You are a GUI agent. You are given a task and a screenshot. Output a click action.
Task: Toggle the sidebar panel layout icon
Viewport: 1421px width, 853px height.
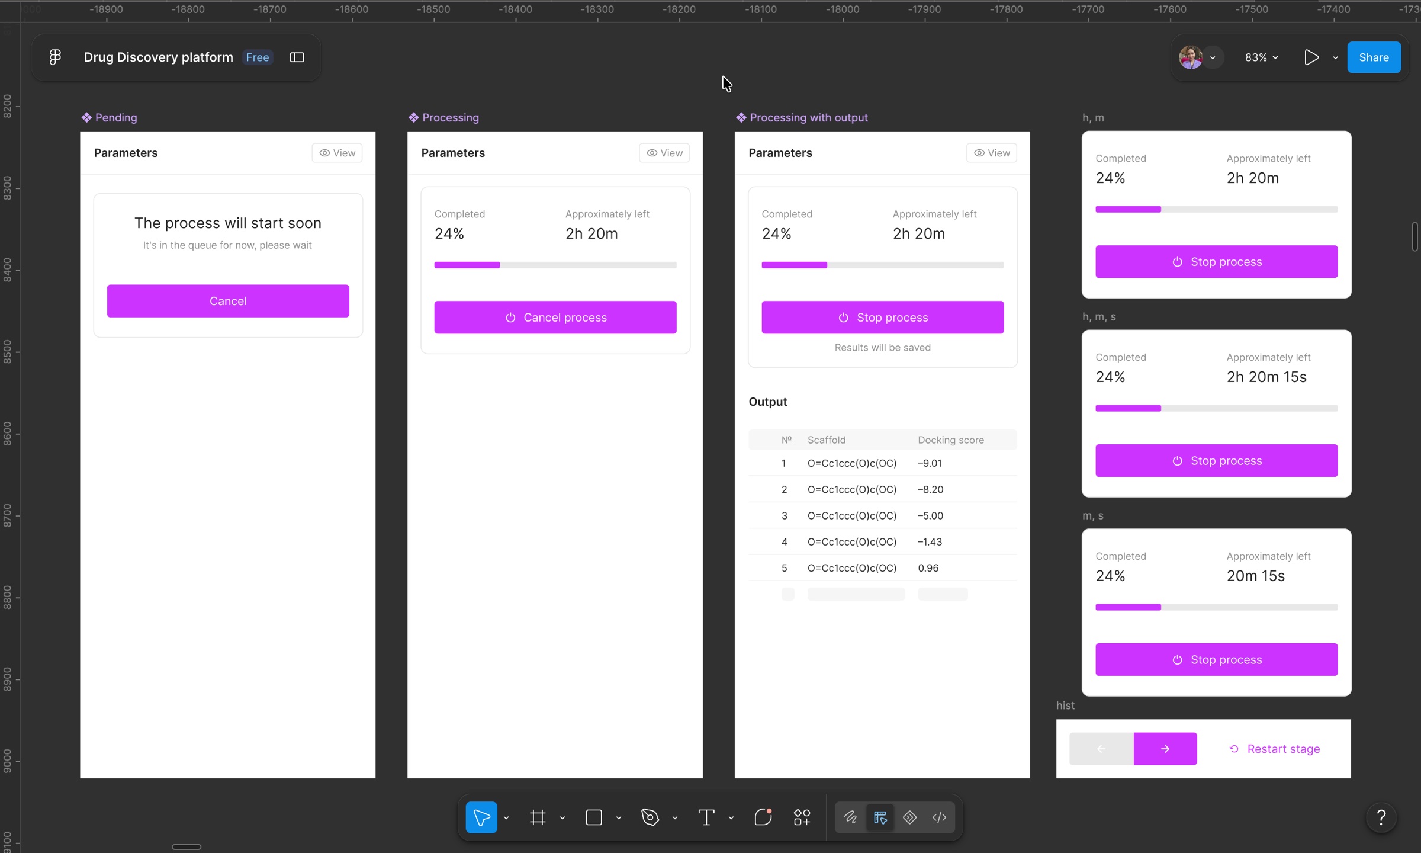click(297, 57)
